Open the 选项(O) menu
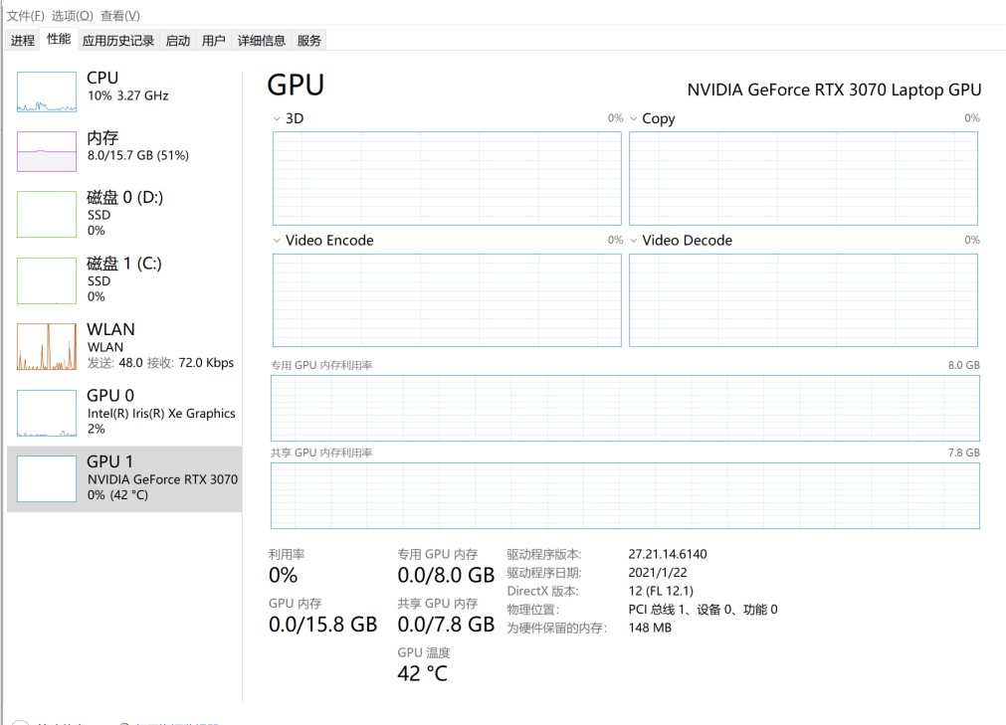The image size is (1006, 725). point(73,15)
